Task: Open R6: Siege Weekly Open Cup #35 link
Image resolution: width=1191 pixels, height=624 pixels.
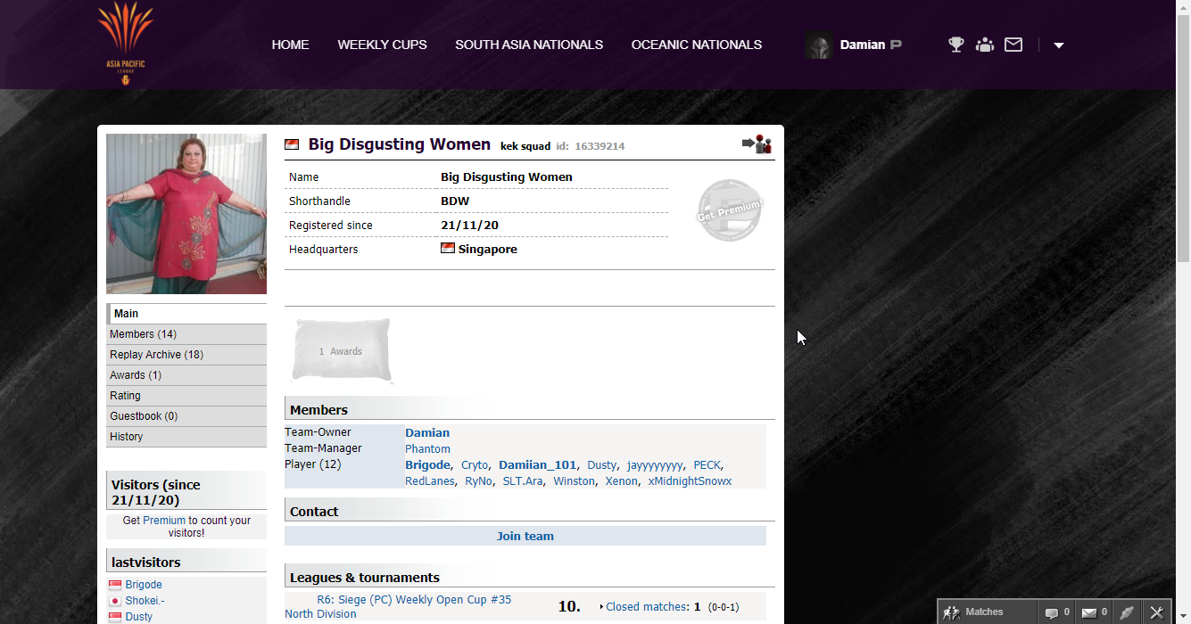Action: click(414, 600)
